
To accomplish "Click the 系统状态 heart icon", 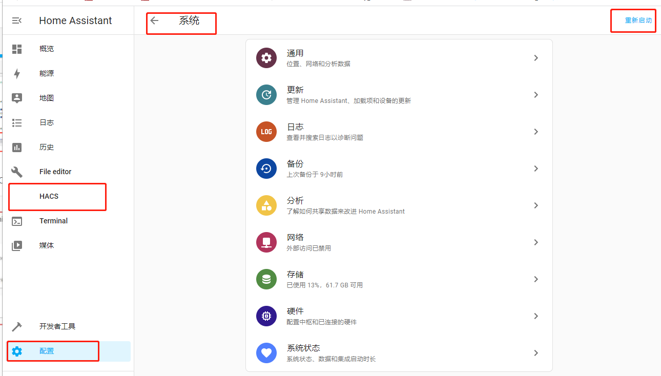I will click(x=266, y=353).
